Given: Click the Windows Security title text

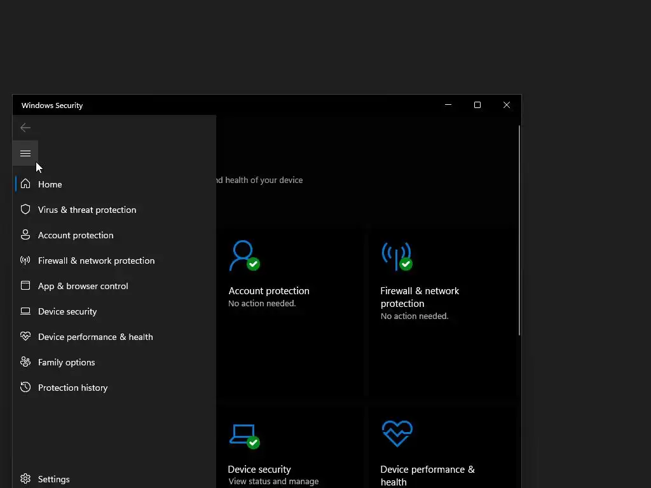Looking at the screenshot, I should (52, 105).
